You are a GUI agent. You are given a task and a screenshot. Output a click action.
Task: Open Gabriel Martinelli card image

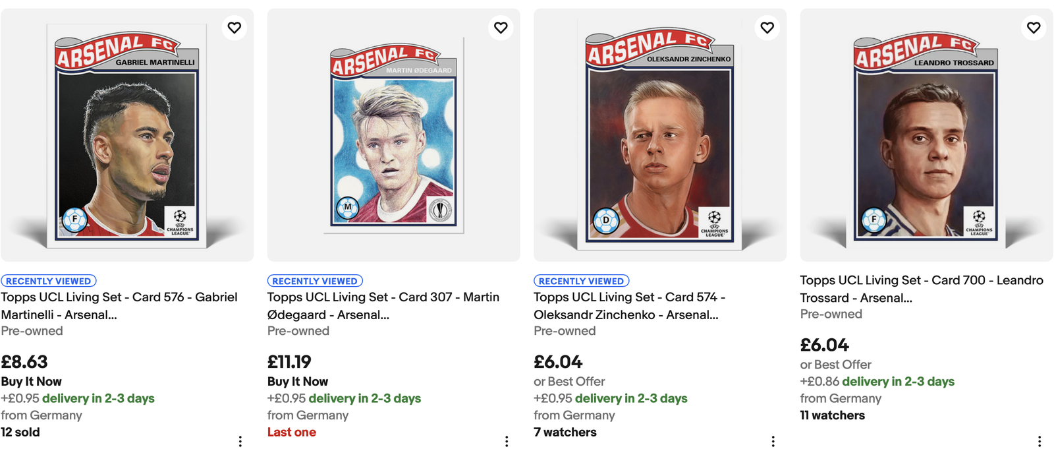point(127,135)
